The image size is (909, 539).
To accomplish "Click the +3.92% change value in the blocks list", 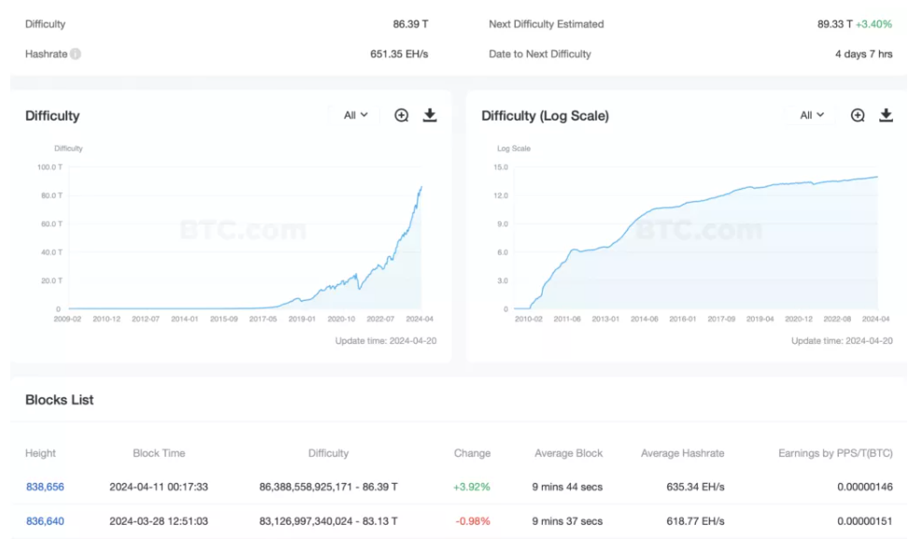I will pos(472,487).
